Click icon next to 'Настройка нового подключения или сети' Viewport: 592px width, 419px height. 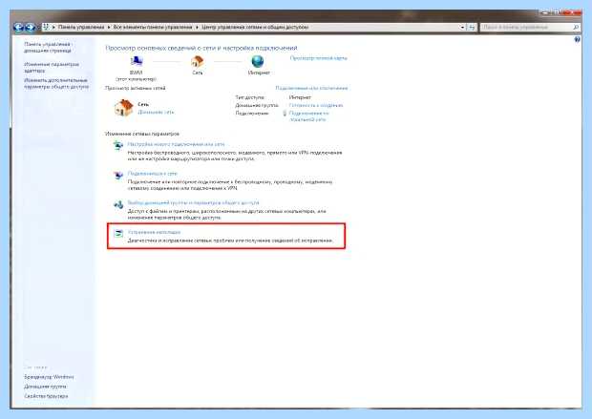118,145
